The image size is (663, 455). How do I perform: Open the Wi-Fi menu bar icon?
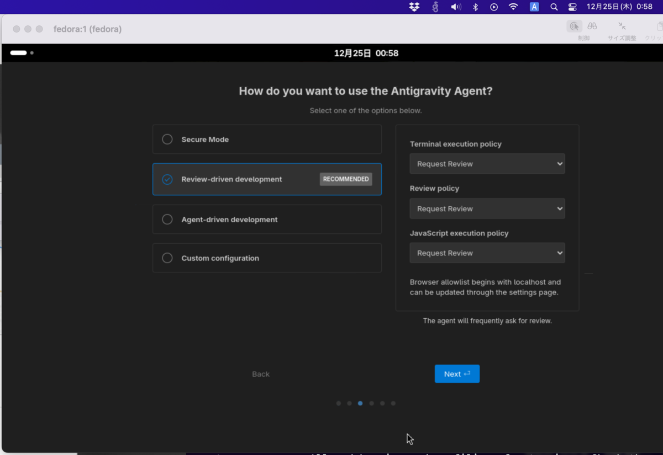tap(513, 7)
